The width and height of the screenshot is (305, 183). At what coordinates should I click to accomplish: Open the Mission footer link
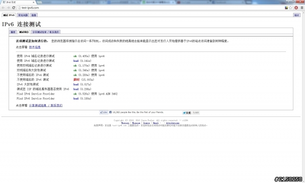[136, 123]
